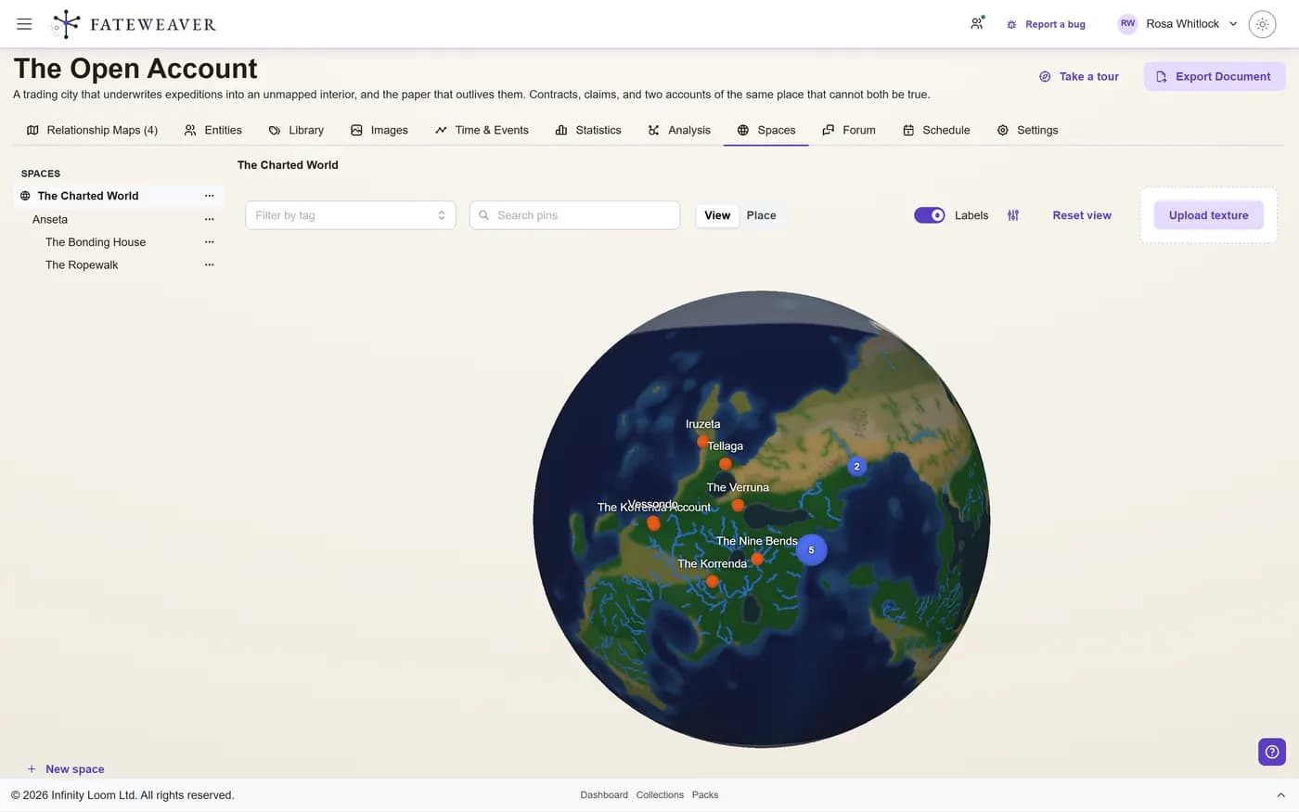The width and height of the screenshot is (1299, 812).
Task: Open the project Settings tab
Action: [1027, 130]
